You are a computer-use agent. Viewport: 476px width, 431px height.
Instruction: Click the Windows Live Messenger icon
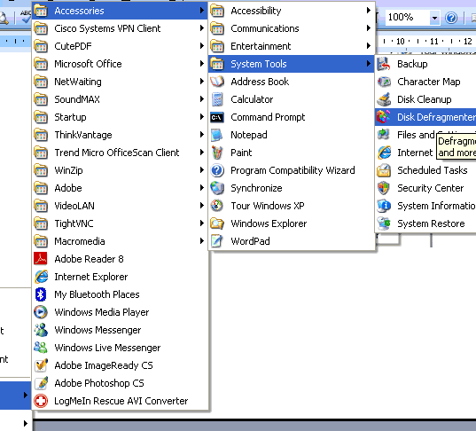(x=41, y=348)
